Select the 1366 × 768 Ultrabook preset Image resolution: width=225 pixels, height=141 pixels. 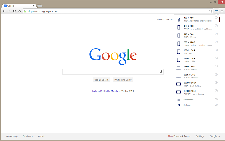[196, 76]
